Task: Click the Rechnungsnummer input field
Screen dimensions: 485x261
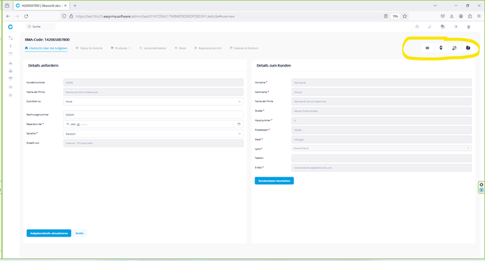Action: [x=153, y=114]
